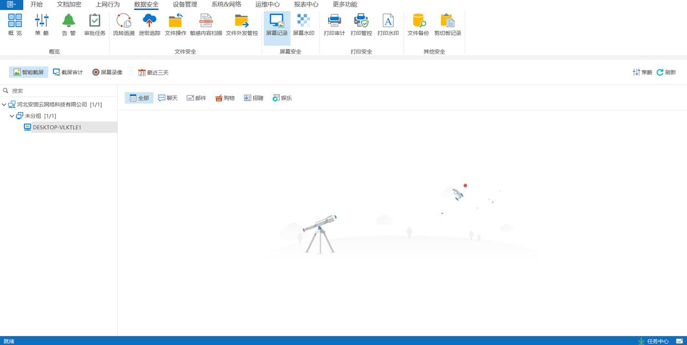The height and width of the screenshot is (345, 687).
Task: Open 泄密追踪 leak tracking
Action: point(149,25)
